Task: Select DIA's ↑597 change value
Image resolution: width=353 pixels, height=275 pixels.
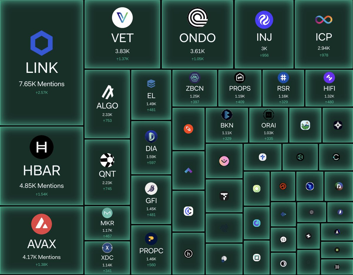Action: pos(151,163)
